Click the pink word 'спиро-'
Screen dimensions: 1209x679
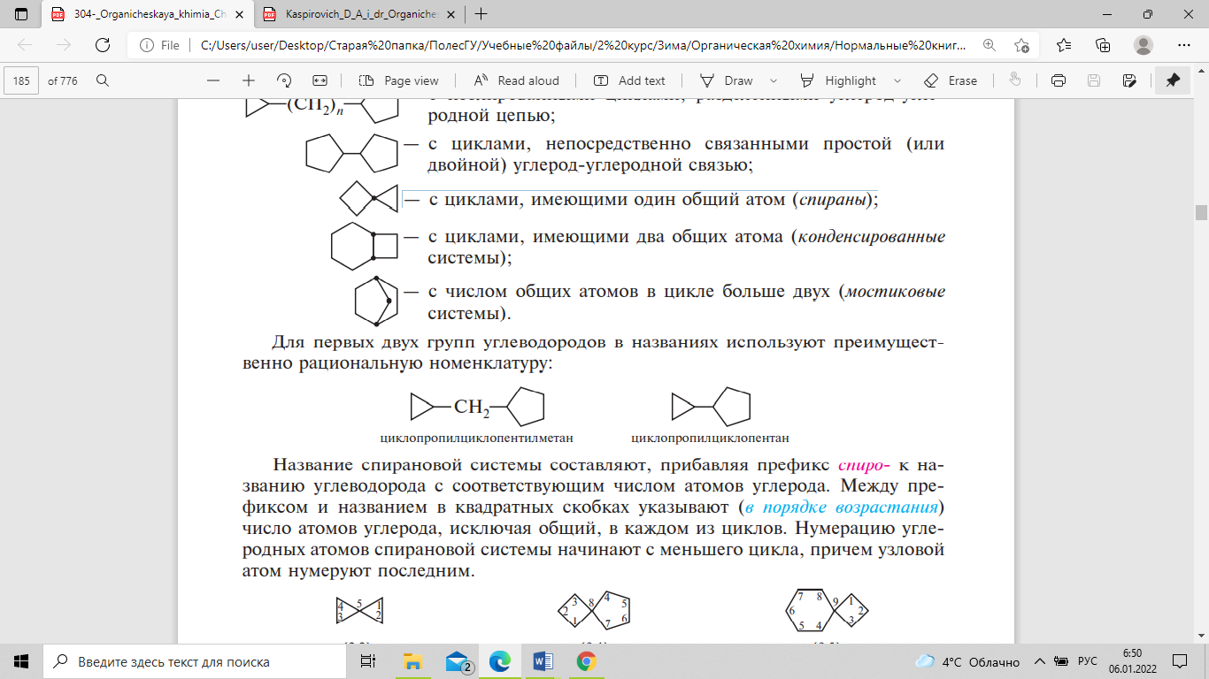coord(864,464)
